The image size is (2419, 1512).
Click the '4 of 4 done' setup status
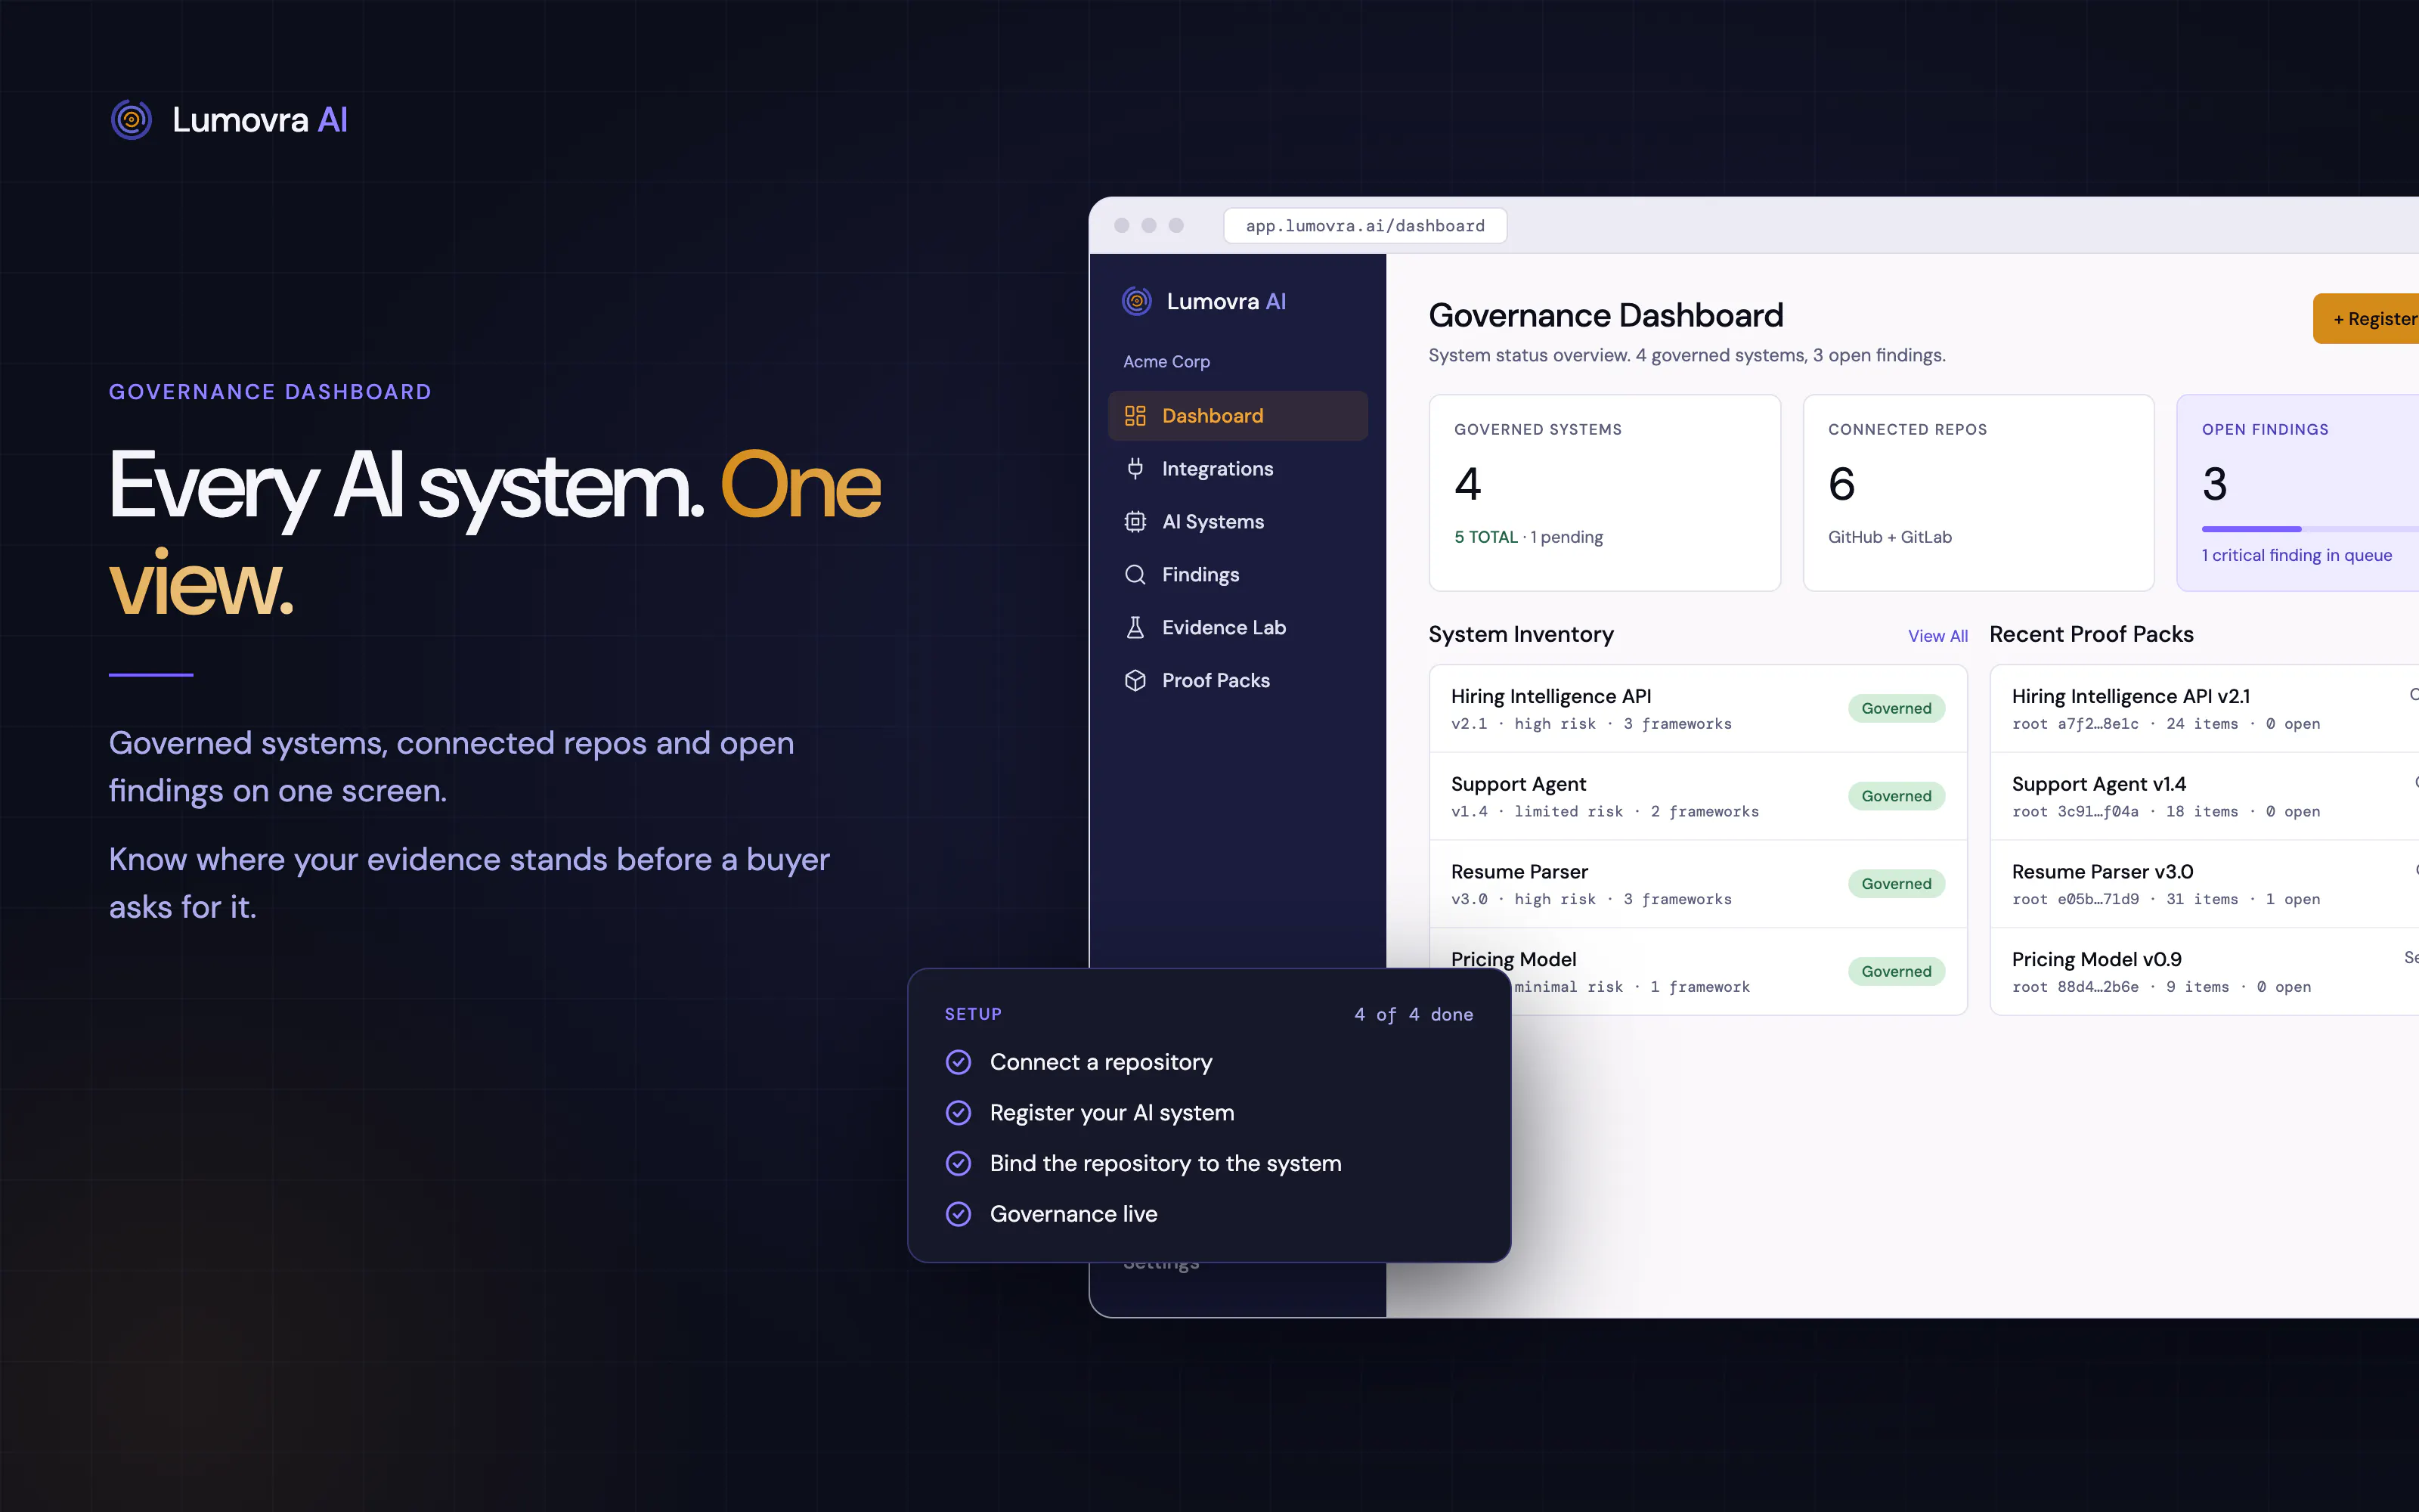click(x=1414, y=1015)
